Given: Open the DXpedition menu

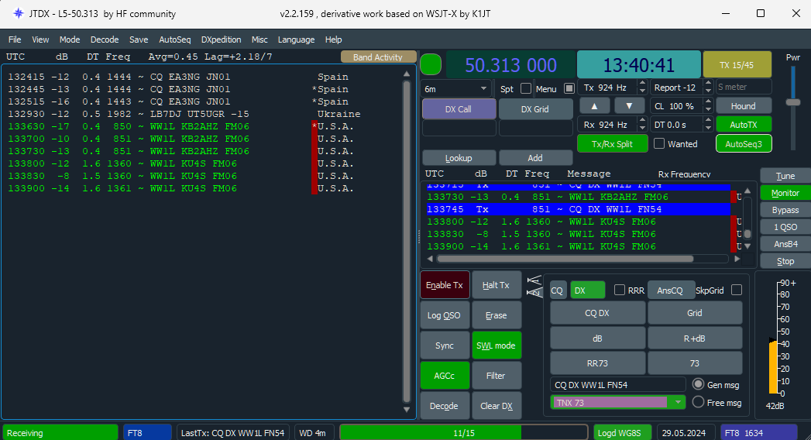Looking at the screenshot, I should click(221, 40).
